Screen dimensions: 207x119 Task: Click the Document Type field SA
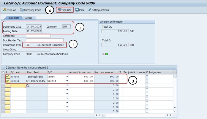tap(28, 45)
